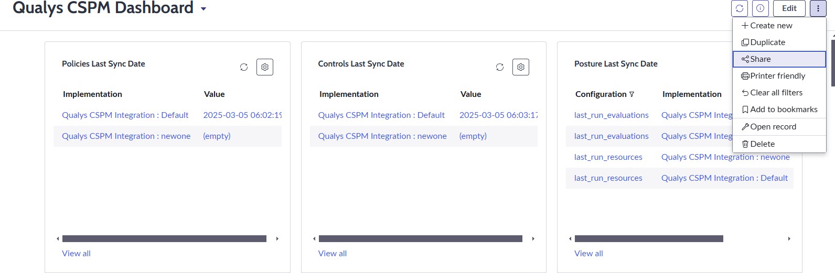
Task: Click the Qualys CSPM Dashboard title
Action: point(103,8)
